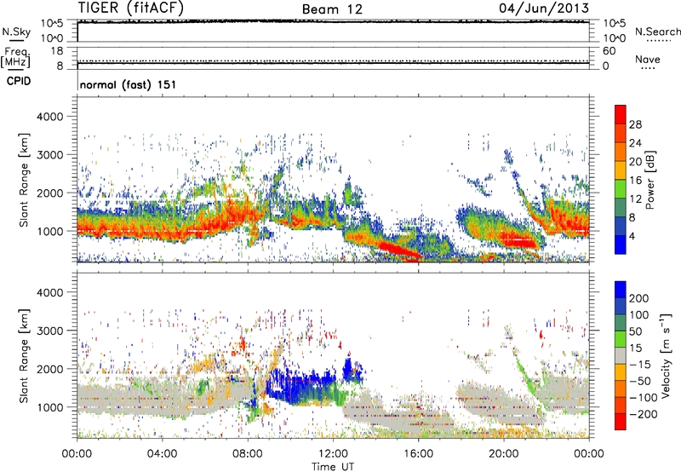
Task: Click the "08:00" time tick label
Action: click(x=248, y=454)
